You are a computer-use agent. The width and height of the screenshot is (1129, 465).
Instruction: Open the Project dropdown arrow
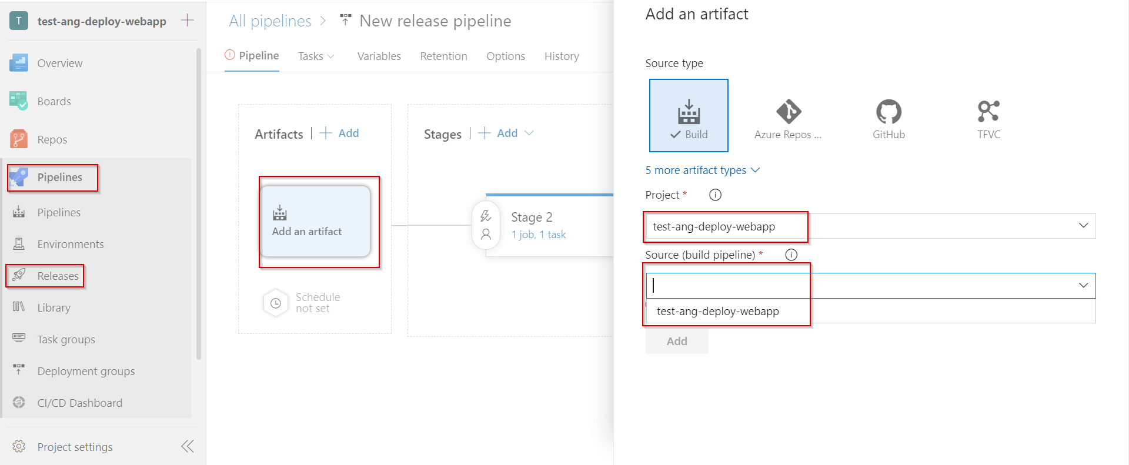click(1083, 226)
